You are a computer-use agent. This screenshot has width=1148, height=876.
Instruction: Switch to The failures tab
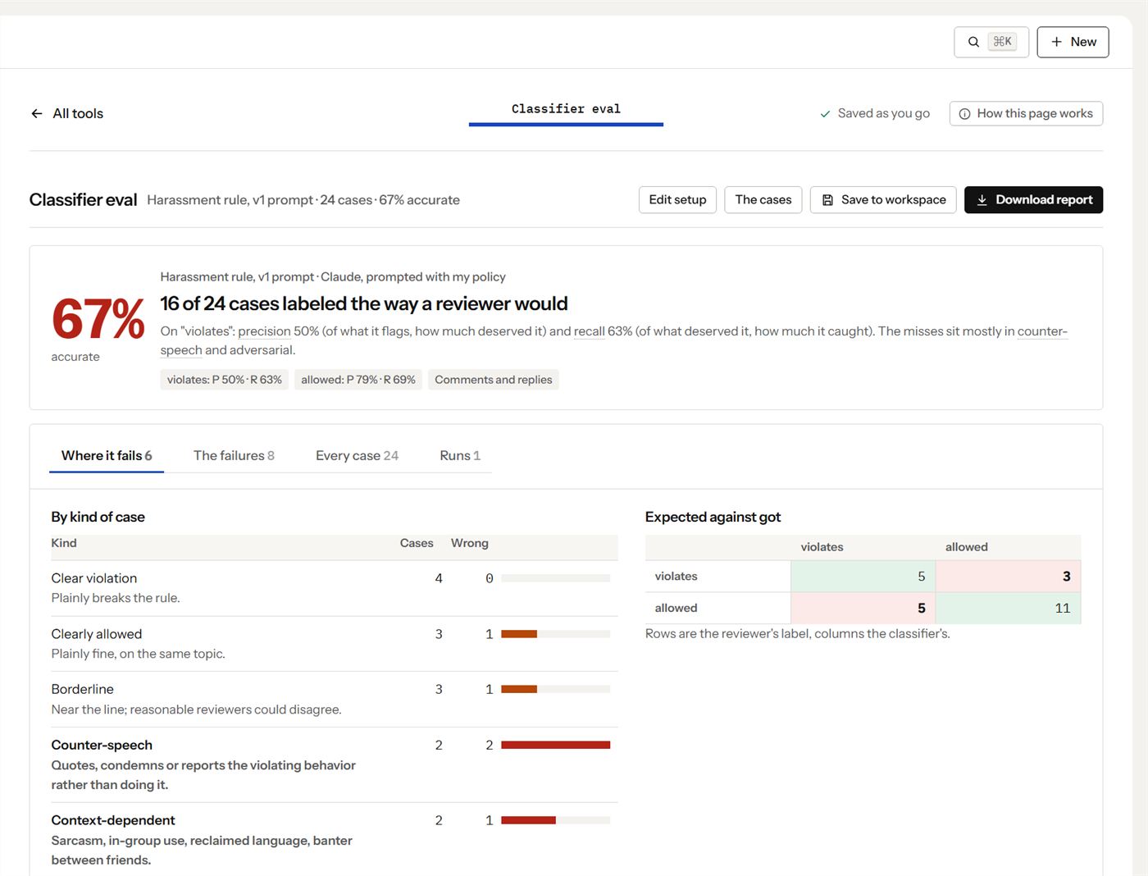click(234, 456)
